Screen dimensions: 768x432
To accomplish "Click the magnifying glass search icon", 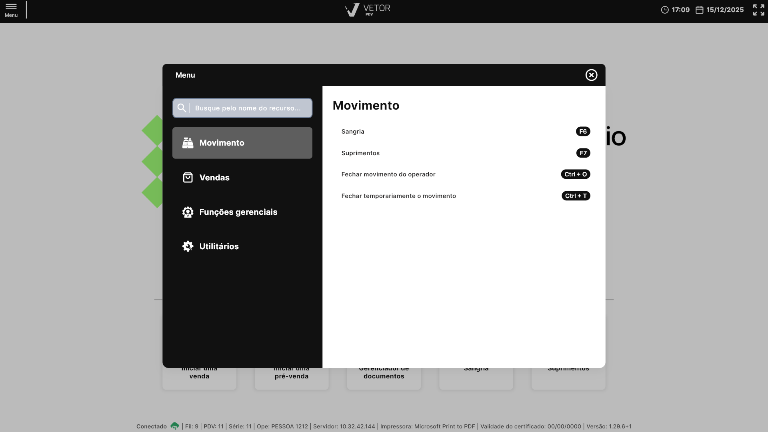I will (182, 108).
